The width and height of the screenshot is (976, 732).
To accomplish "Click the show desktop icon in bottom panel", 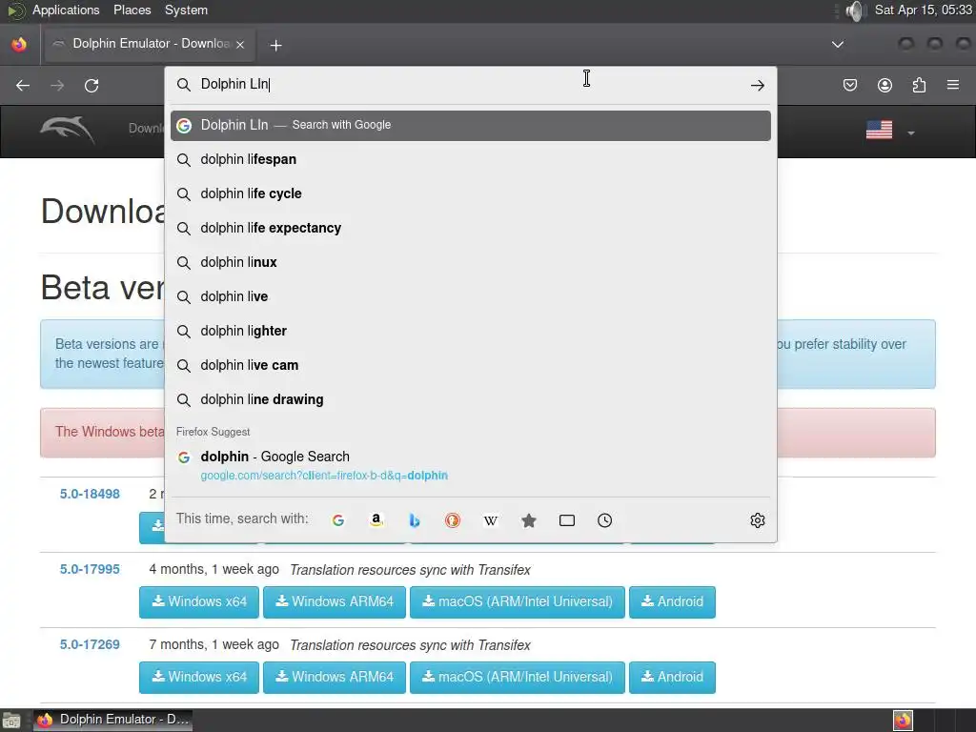I will 11,721.
